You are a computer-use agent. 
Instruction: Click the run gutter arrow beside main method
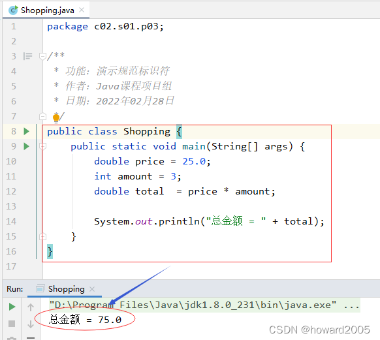point(26,147)
